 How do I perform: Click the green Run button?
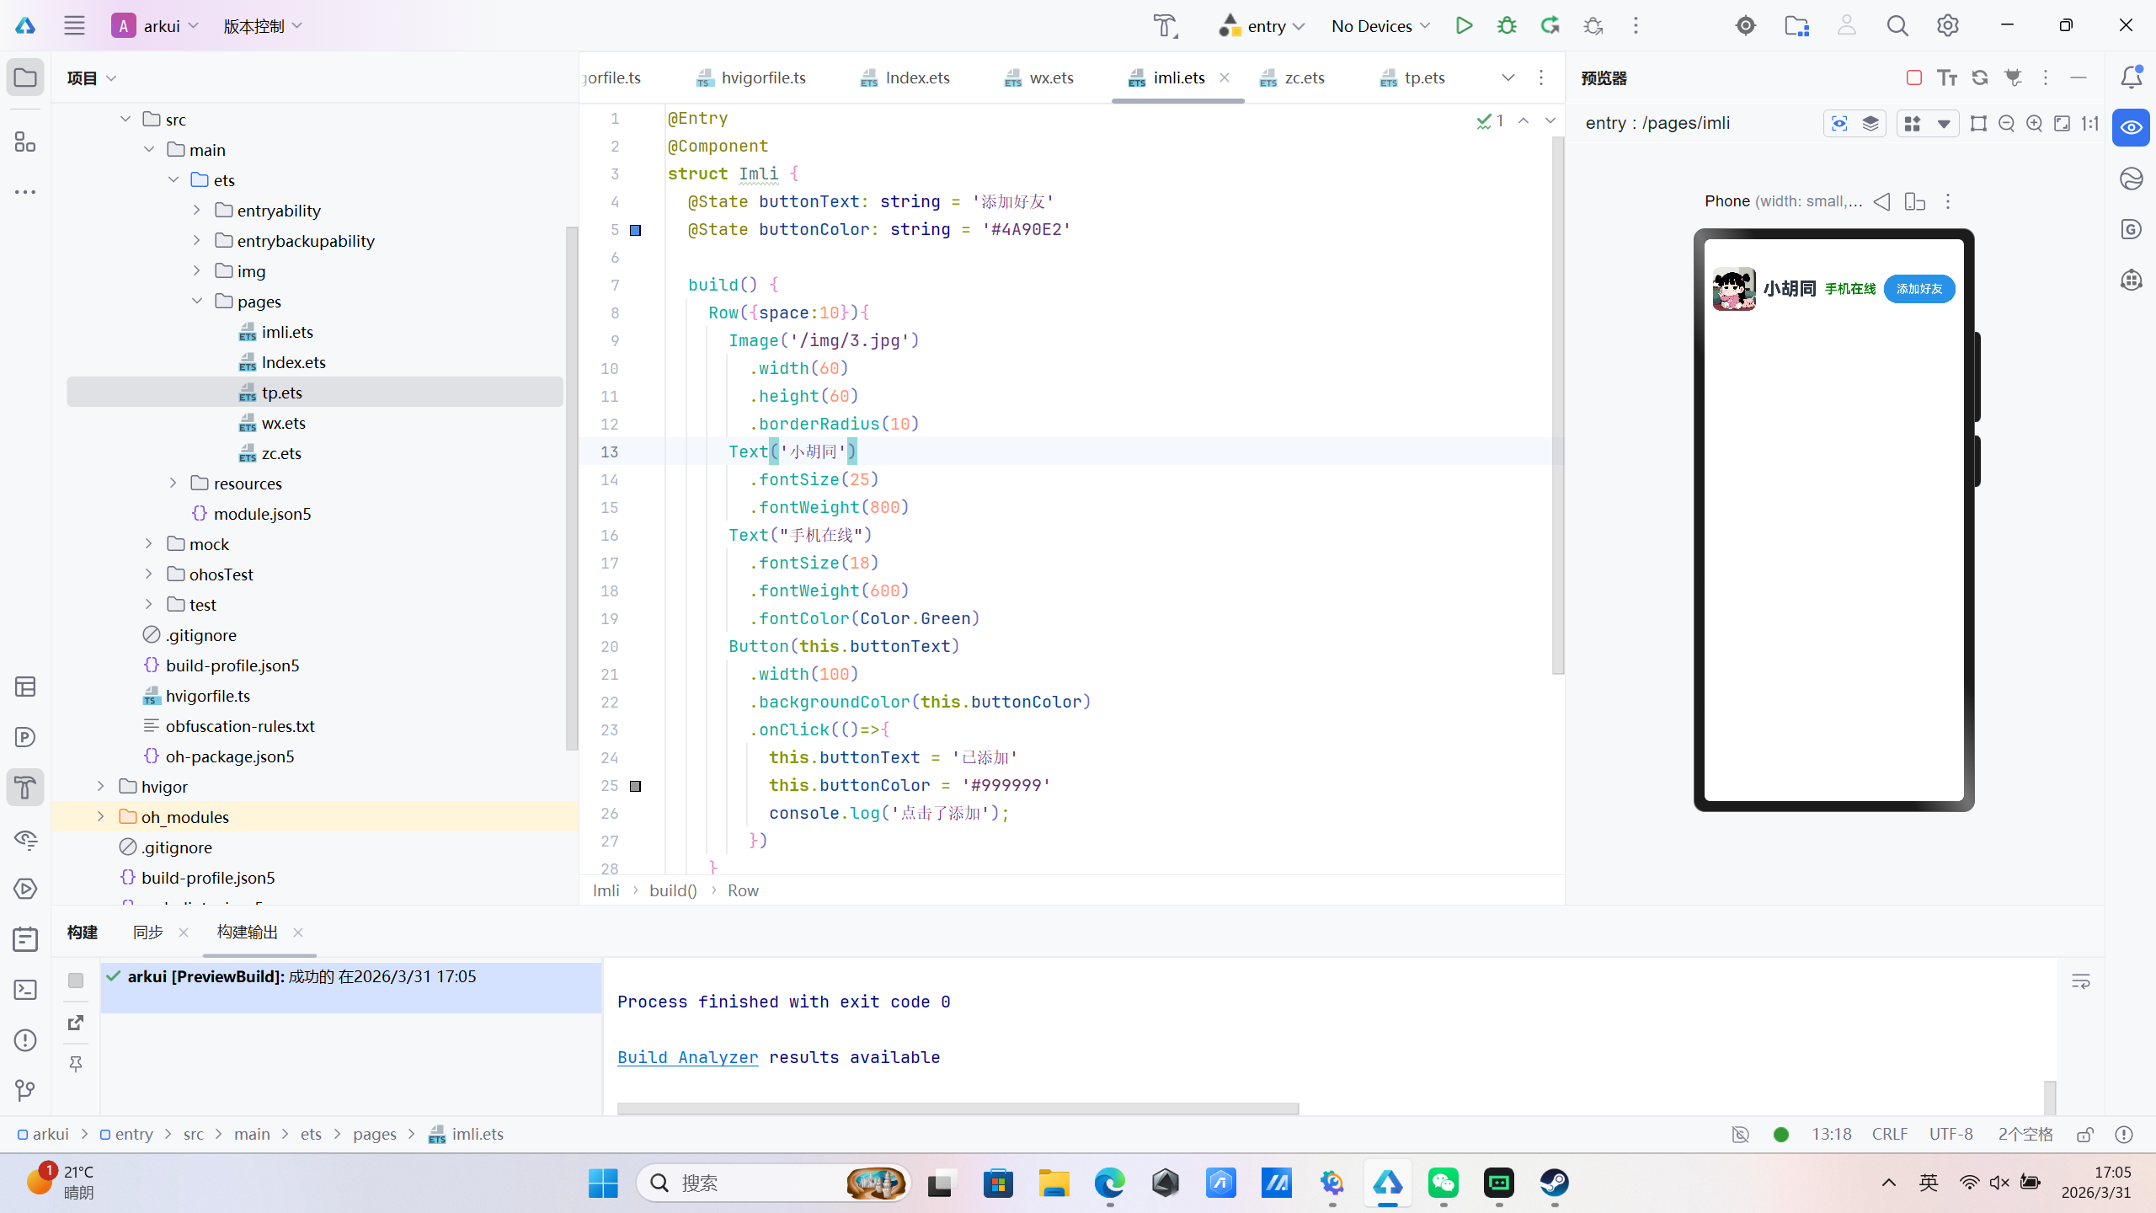point(1464,25)
